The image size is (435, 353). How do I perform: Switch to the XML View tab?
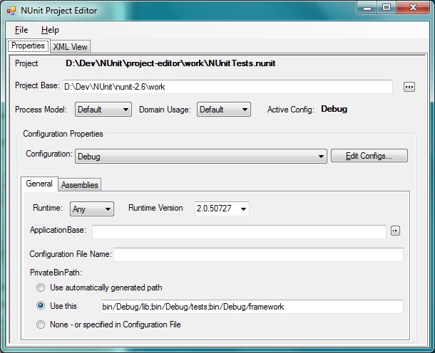coord(70,47)
